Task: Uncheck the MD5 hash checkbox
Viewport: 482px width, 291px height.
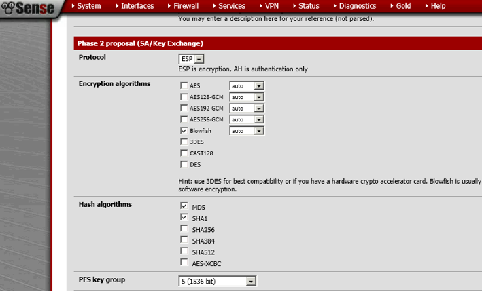Action: point(184,206)
